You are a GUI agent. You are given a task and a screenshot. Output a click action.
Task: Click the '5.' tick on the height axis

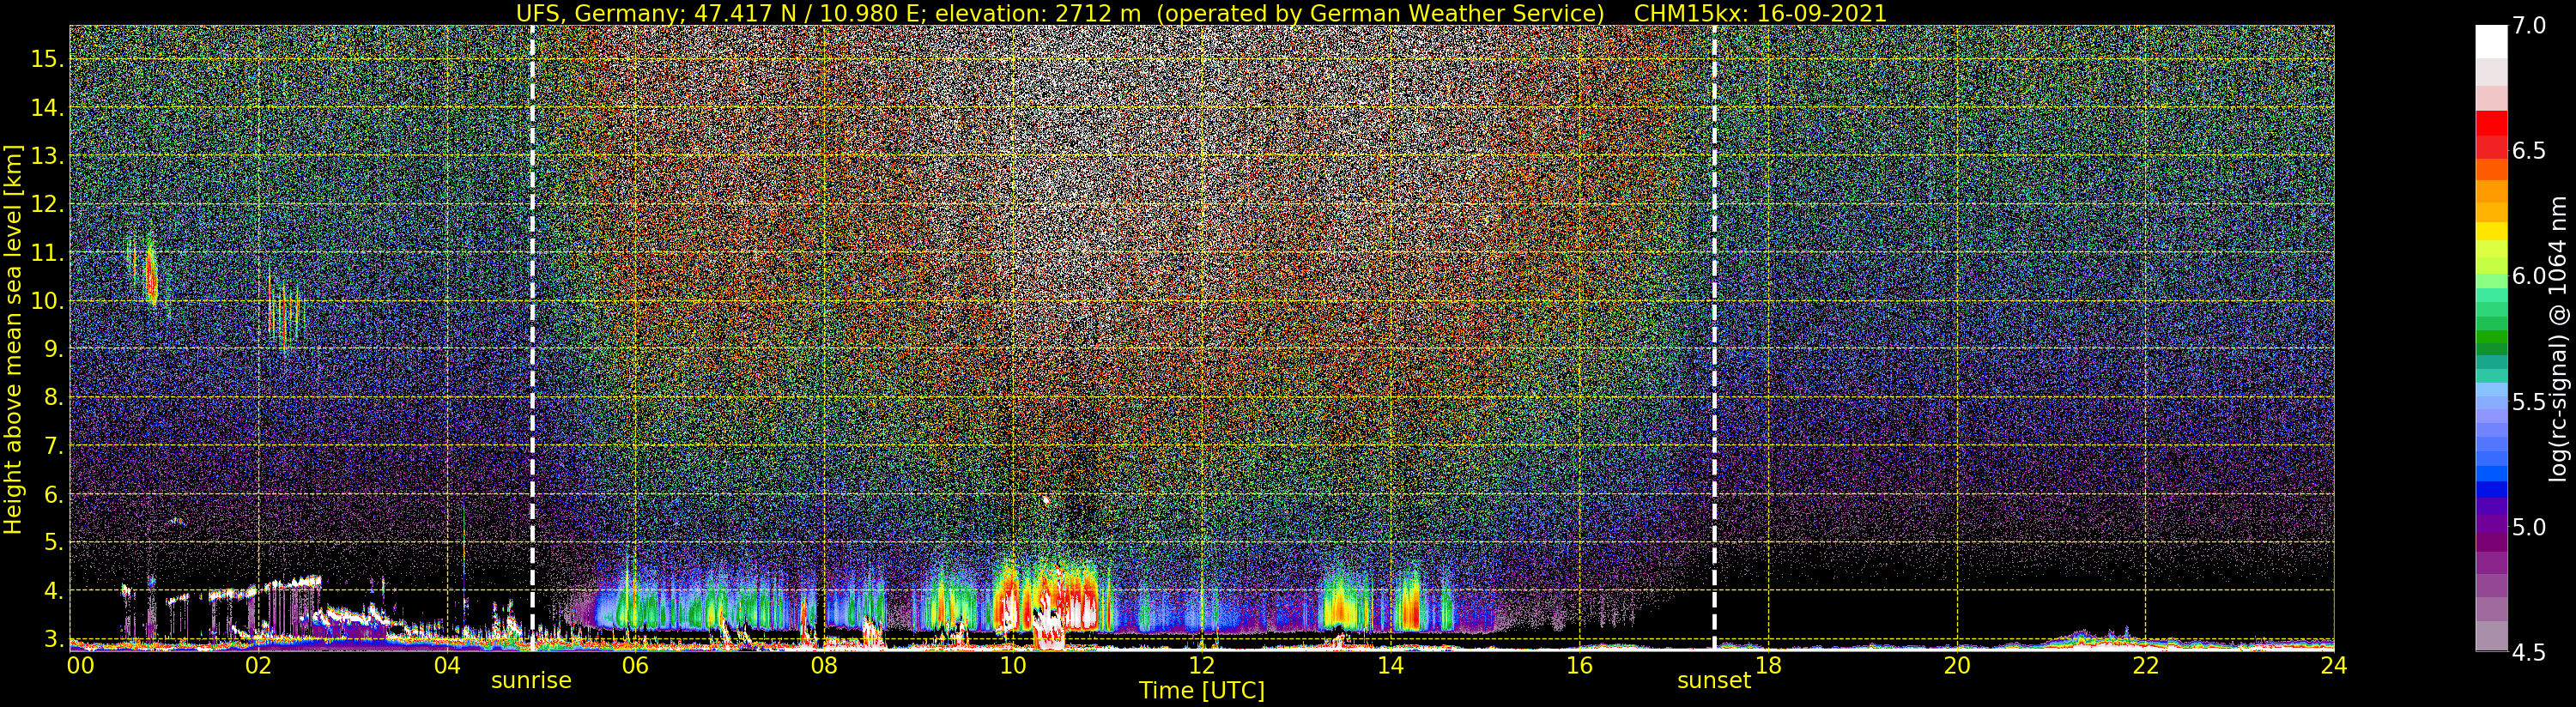[x=53, y=543]
